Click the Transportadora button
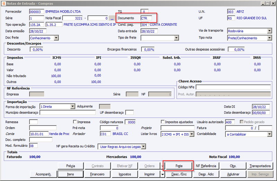This screenshot has height=181, width=277. 260,166
